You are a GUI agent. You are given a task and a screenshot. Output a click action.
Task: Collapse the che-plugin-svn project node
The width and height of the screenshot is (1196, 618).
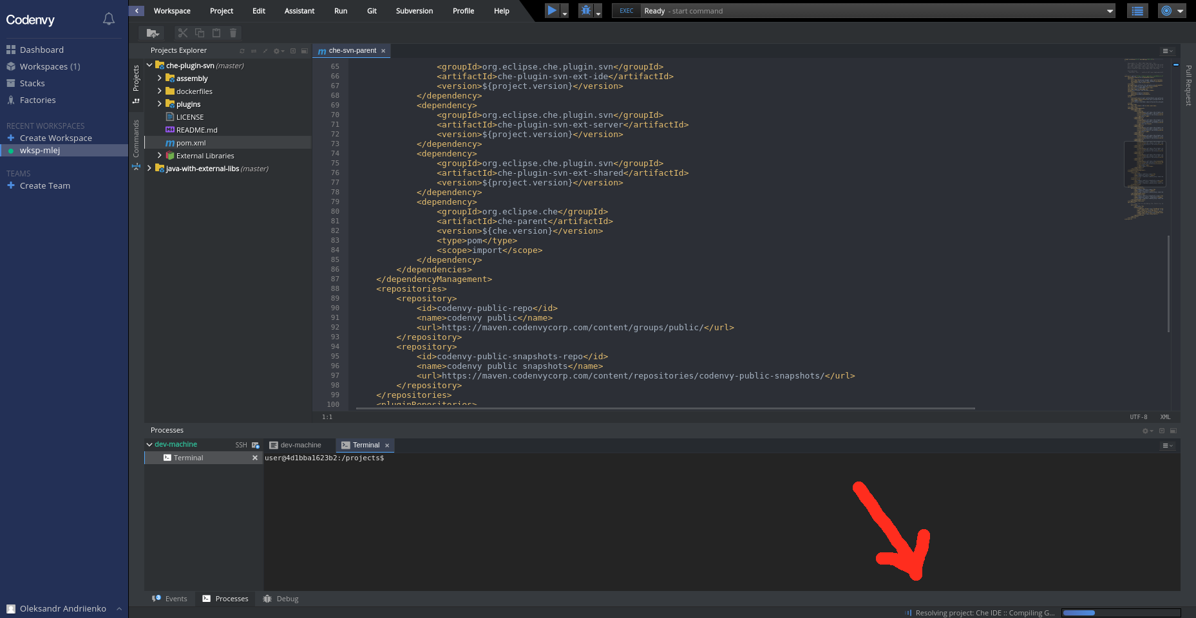pos(149,65)
